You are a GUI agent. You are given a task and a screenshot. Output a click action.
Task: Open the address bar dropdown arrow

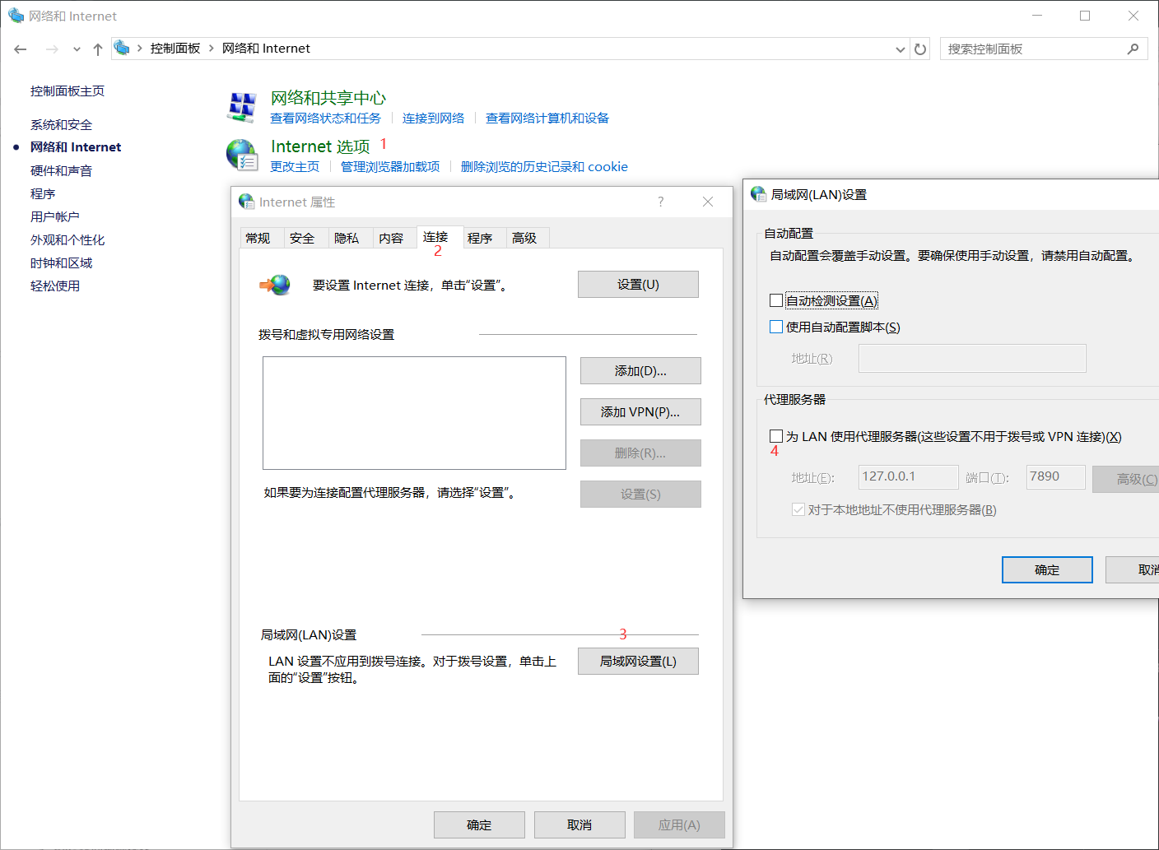coord(900,49)
